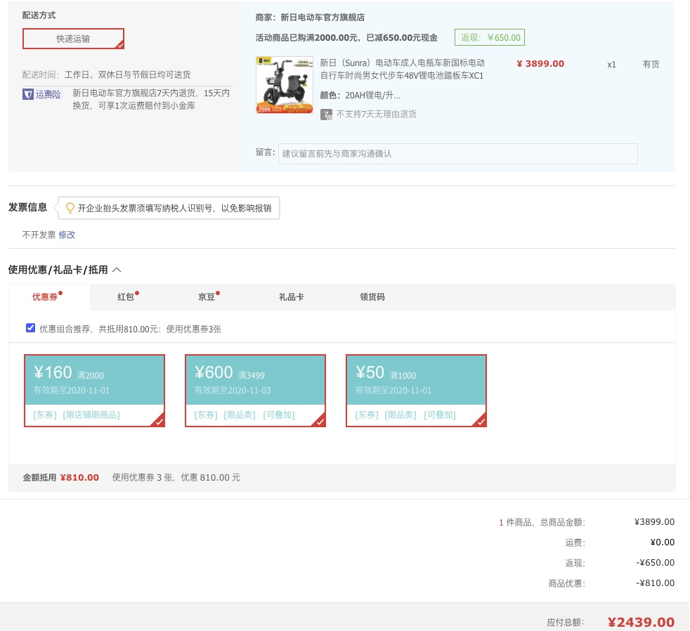
Task: Click the 不开发票 invoice status text
Action: pos(39,235)
